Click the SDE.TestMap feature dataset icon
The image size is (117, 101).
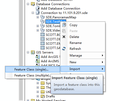click(x=43, y=21)
